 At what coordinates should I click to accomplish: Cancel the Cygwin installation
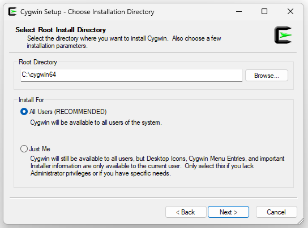pyautogui.click(x=276, y=212)
